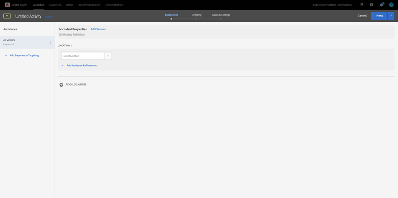Open Experience Platform International organization switcher
This screenshot has height=198, width=398.
[x=332, y=5]
